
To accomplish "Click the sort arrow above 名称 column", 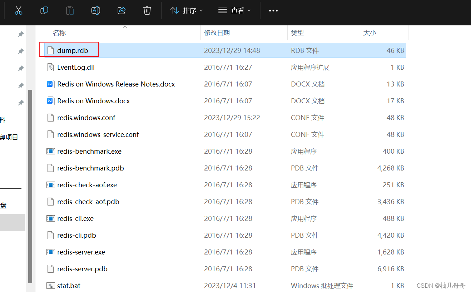I will (x=125, y=27).
